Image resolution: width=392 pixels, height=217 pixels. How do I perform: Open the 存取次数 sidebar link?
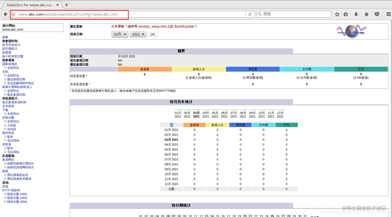[x=8, y=118]
